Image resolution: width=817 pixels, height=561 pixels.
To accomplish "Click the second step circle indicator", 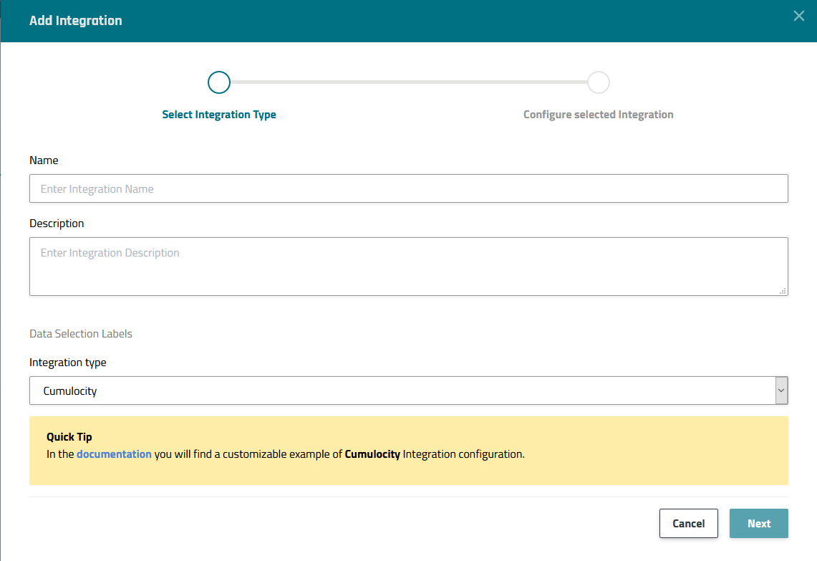I will click(599, 82).
